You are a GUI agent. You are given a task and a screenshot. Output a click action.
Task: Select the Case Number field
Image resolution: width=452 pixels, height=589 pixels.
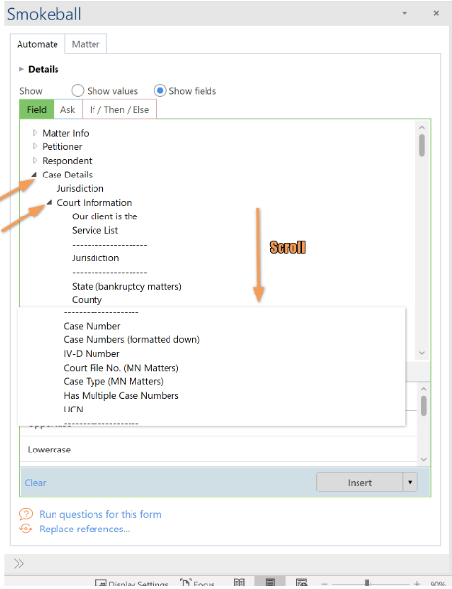click(x=92, y=326)
